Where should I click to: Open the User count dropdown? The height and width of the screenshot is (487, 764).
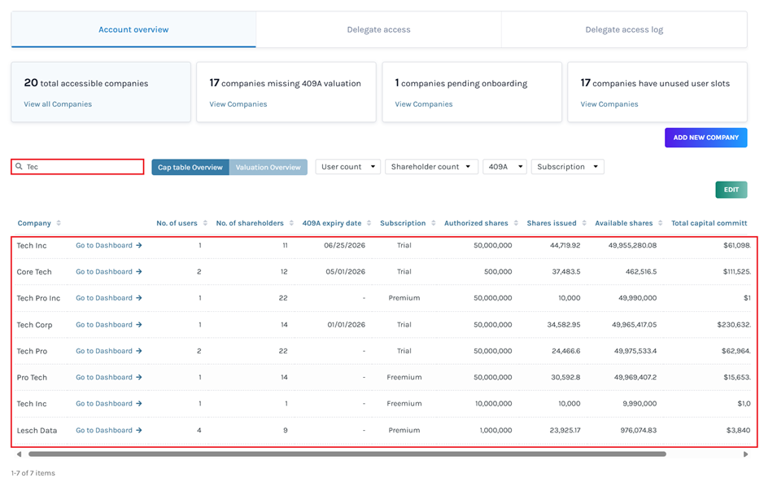[x=348, y=167]
